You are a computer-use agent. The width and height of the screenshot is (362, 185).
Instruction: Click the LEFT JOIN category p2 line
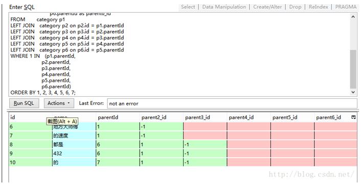pos(67,25)
